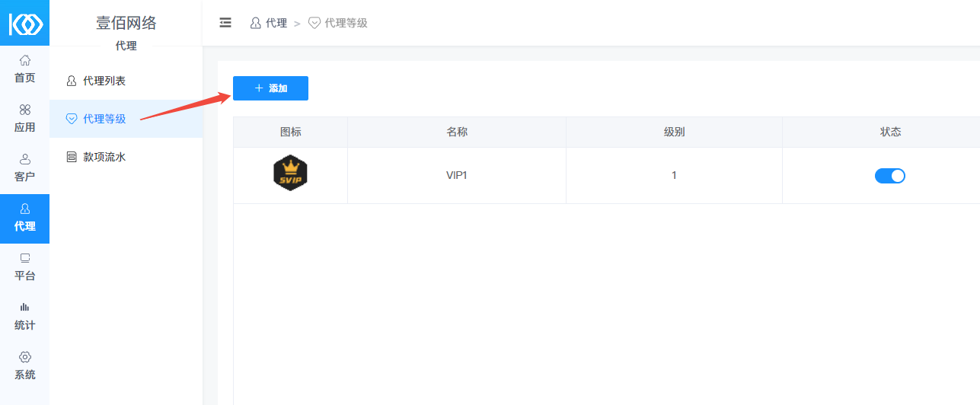Open the 代理列表 submenu item
This screenshot has height=405, width=980.
[x=126, y=81]
